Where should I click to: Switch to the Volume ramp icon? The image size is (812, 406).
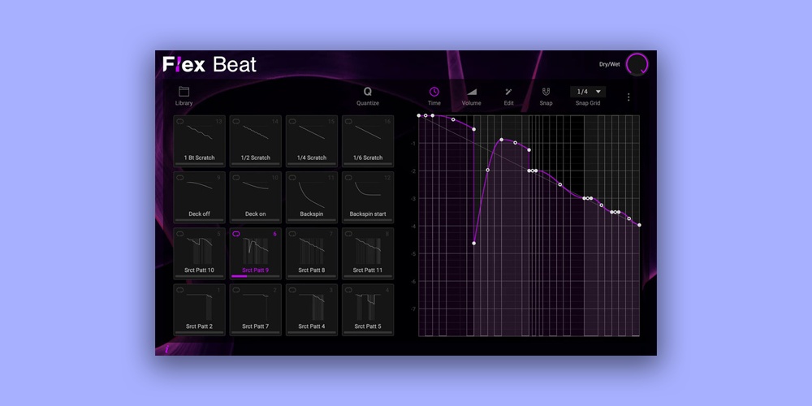click(x=471, y=92)
